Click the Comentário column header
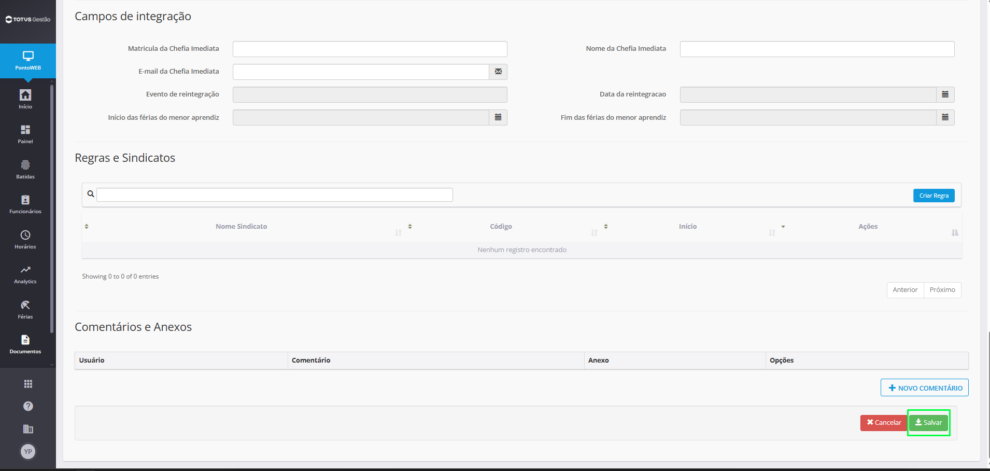 coord(436,361)
